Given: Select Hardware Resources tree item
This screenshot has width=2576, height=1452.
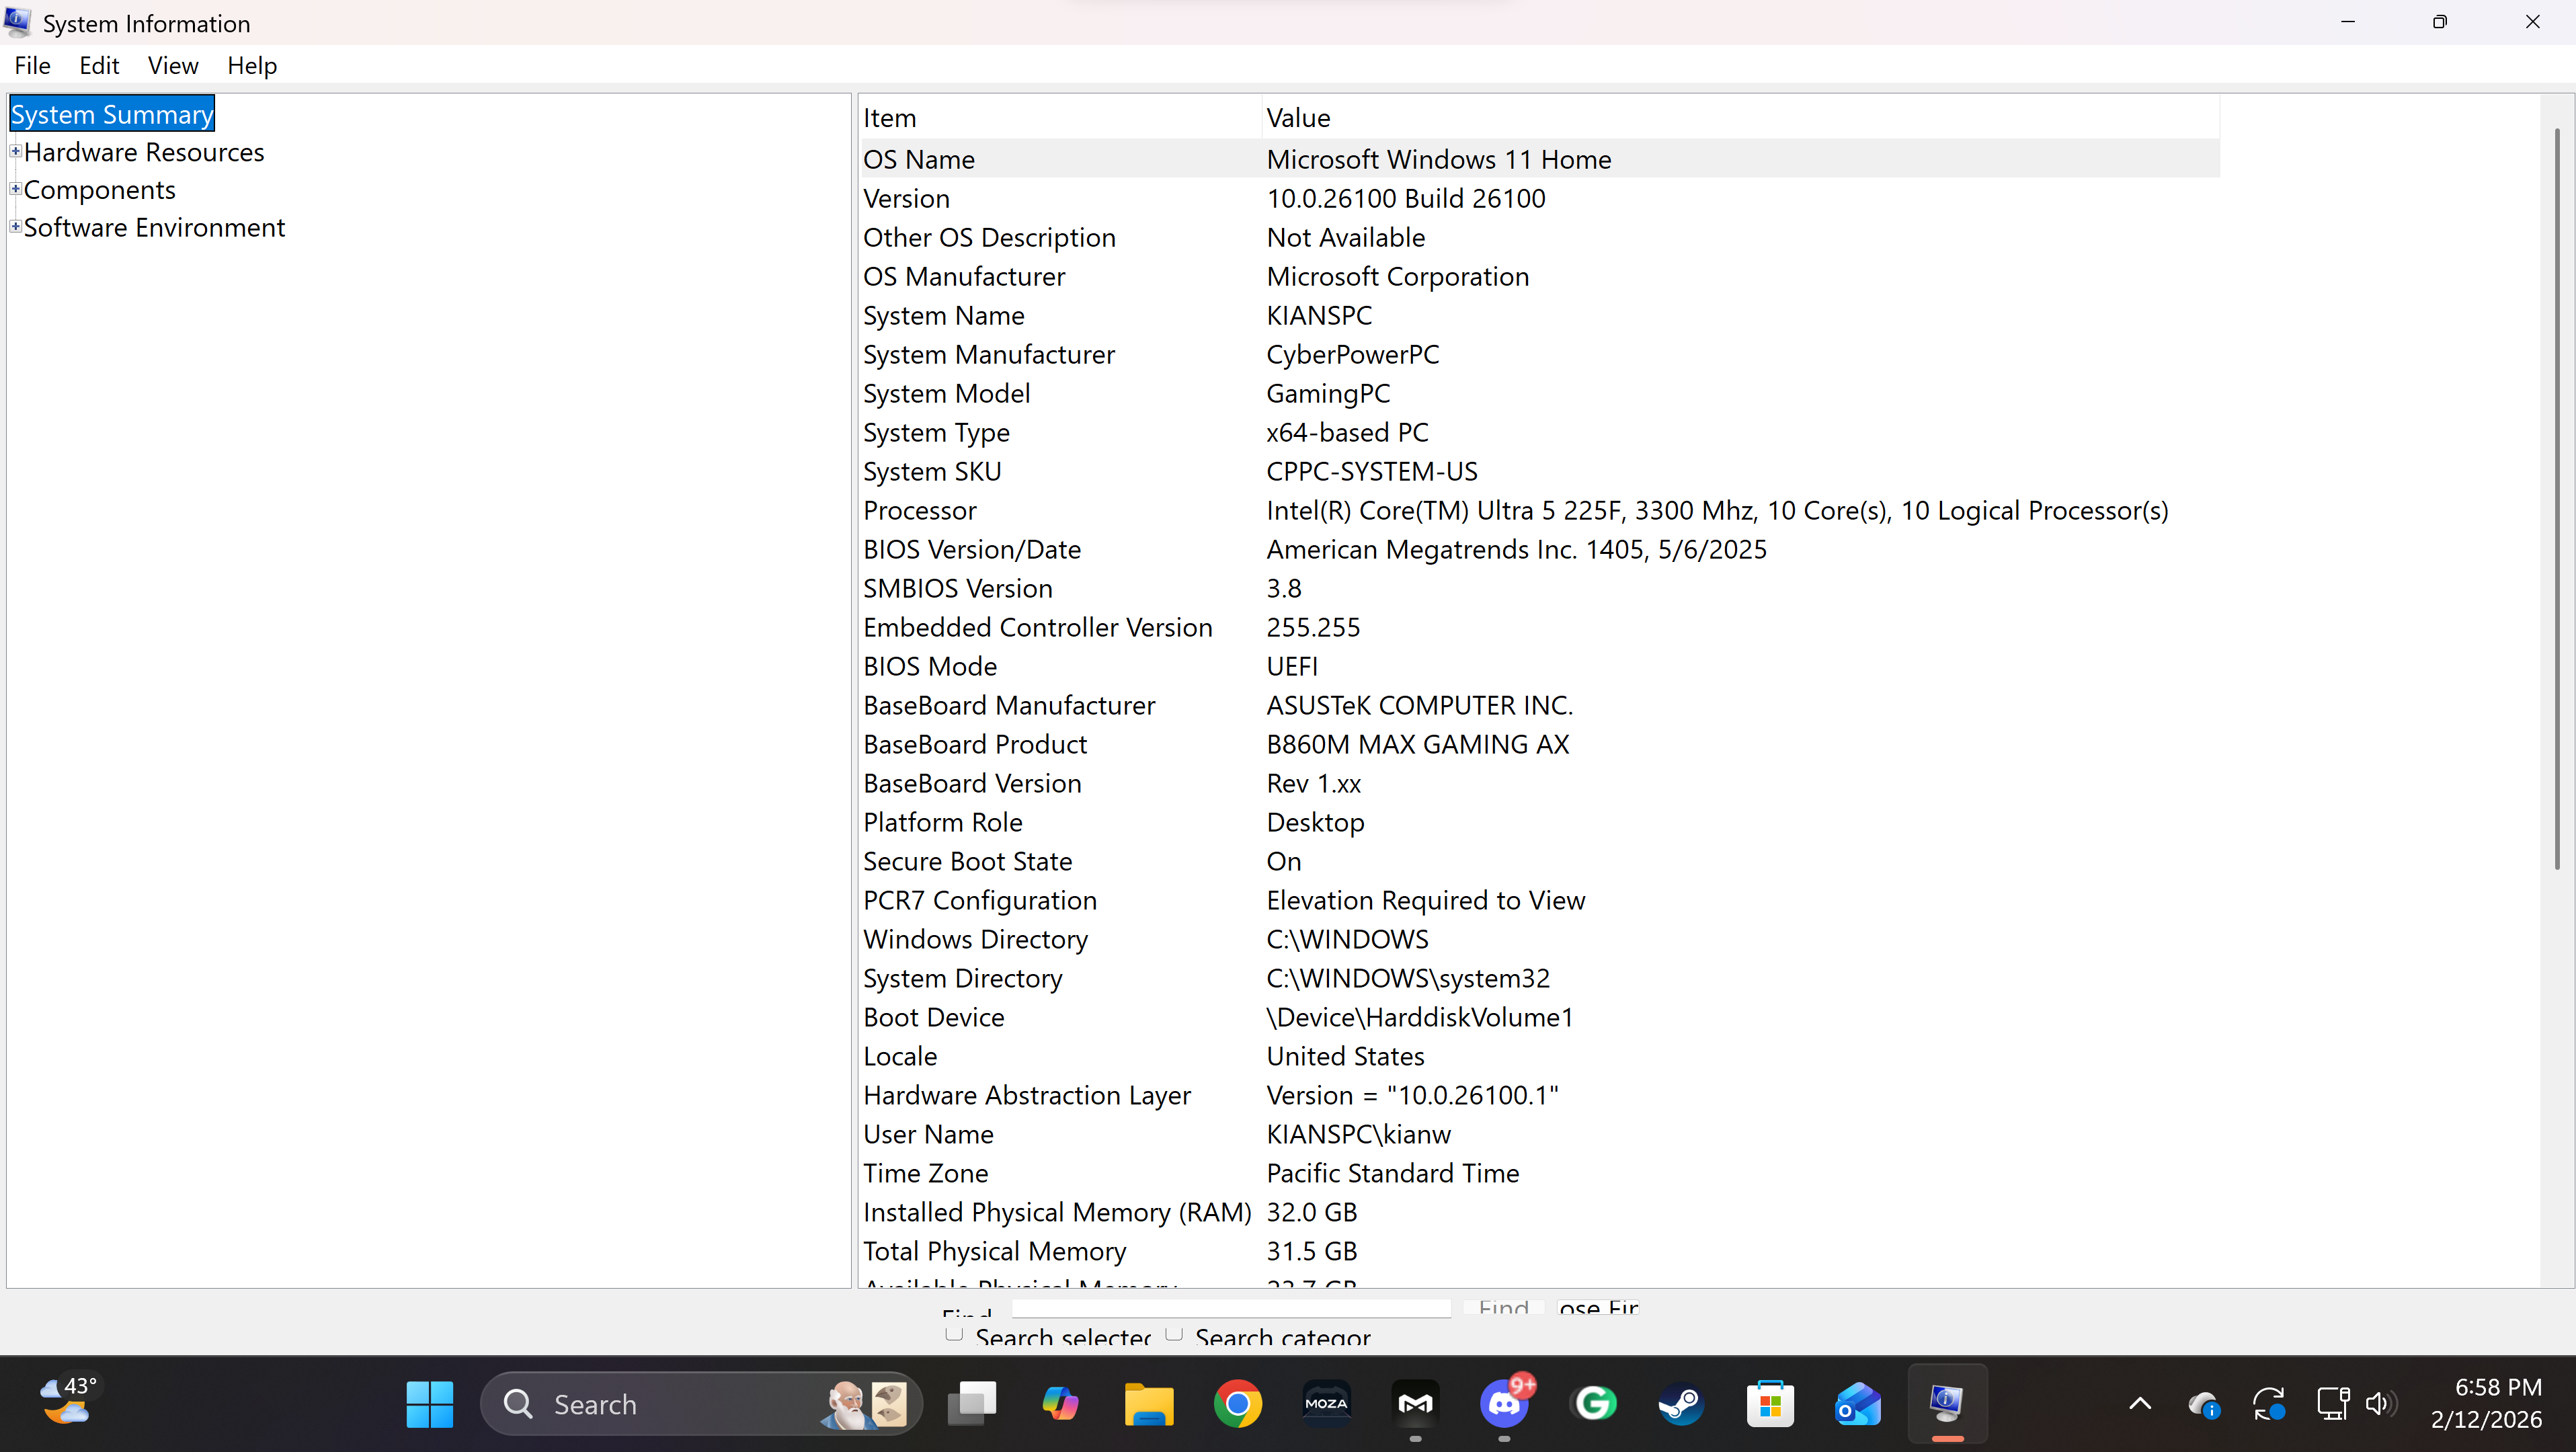Looking at the screenshot, I should [144, 152].
